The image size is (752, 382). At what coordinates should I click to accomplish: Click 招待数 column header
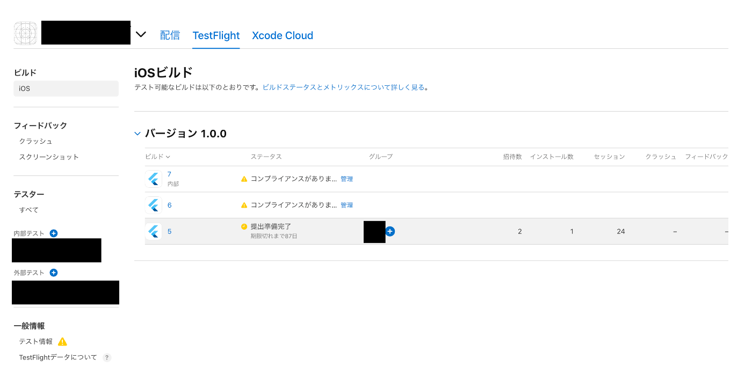[512, 157]
